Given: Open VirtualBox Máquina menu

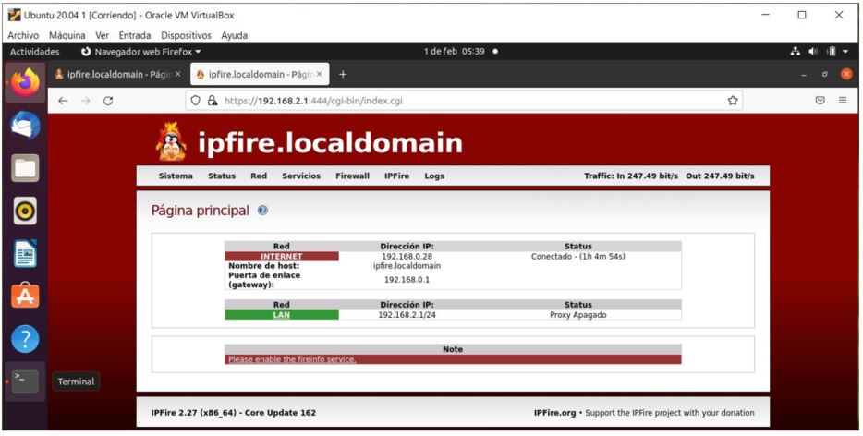Looking at the screenshot, I should [67, 35].
